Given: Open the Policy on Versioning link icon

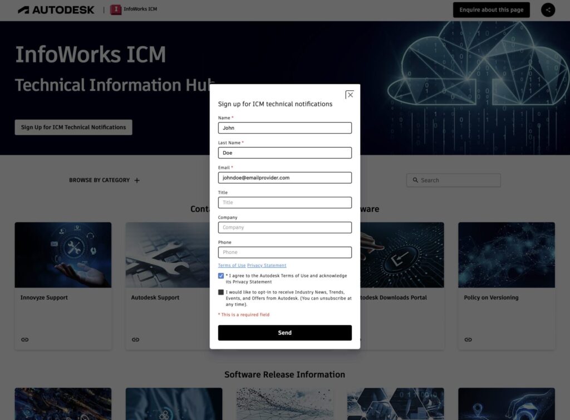Looking at the screenshot, I should pos(468,339).
